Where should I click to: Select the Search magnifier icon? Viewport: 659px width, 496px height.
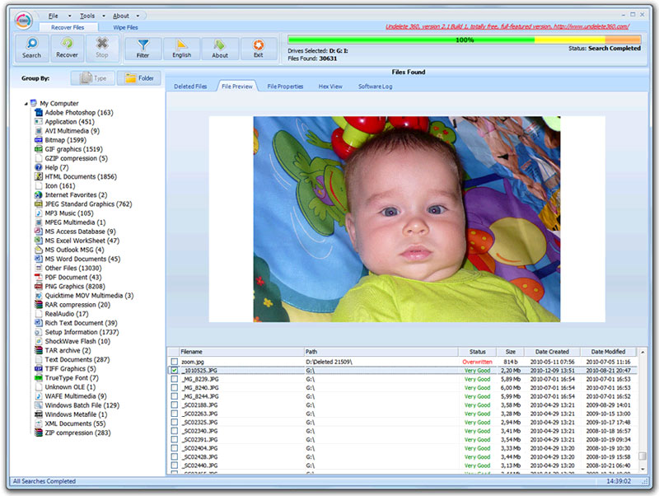31,44
